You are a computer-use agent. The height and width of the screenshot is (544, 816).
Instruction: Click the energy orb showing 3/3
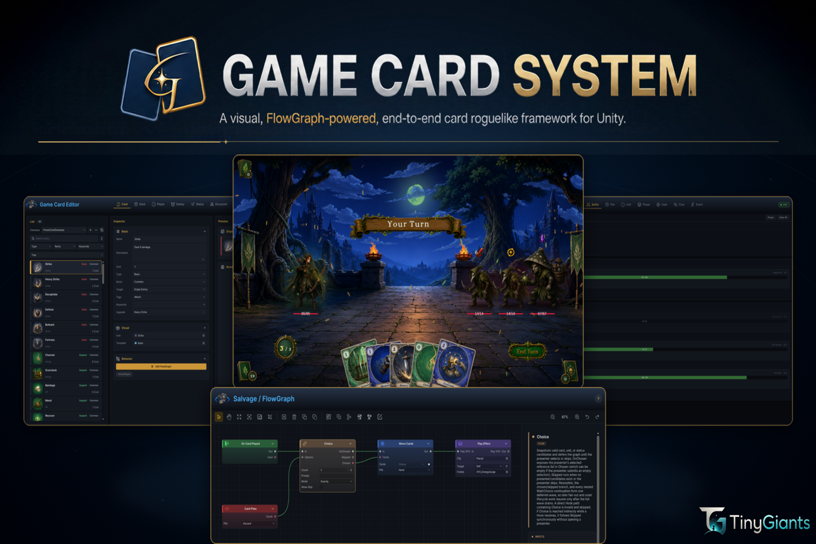coord(285,348)
